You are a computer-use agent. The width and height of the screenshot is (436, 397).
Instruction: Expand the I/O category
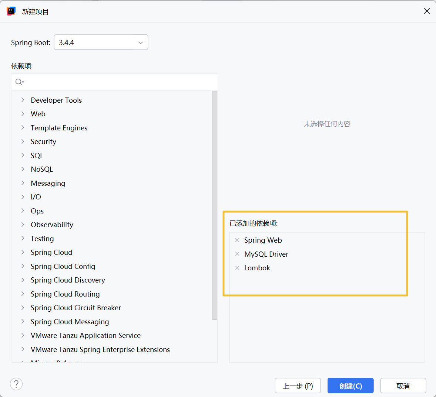tap(23, 197)
